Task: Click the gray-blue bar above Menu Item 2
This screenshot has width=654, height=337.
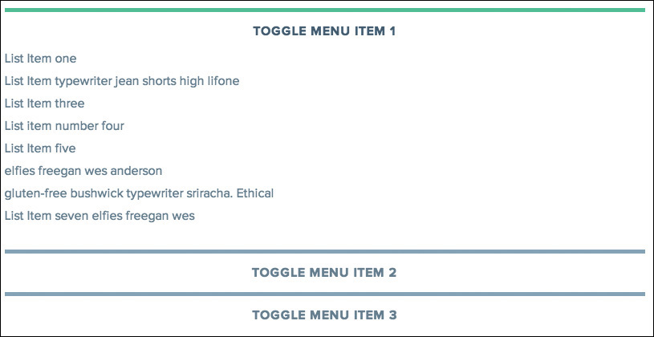Action: pyautogui.click(x=324, y=252)
